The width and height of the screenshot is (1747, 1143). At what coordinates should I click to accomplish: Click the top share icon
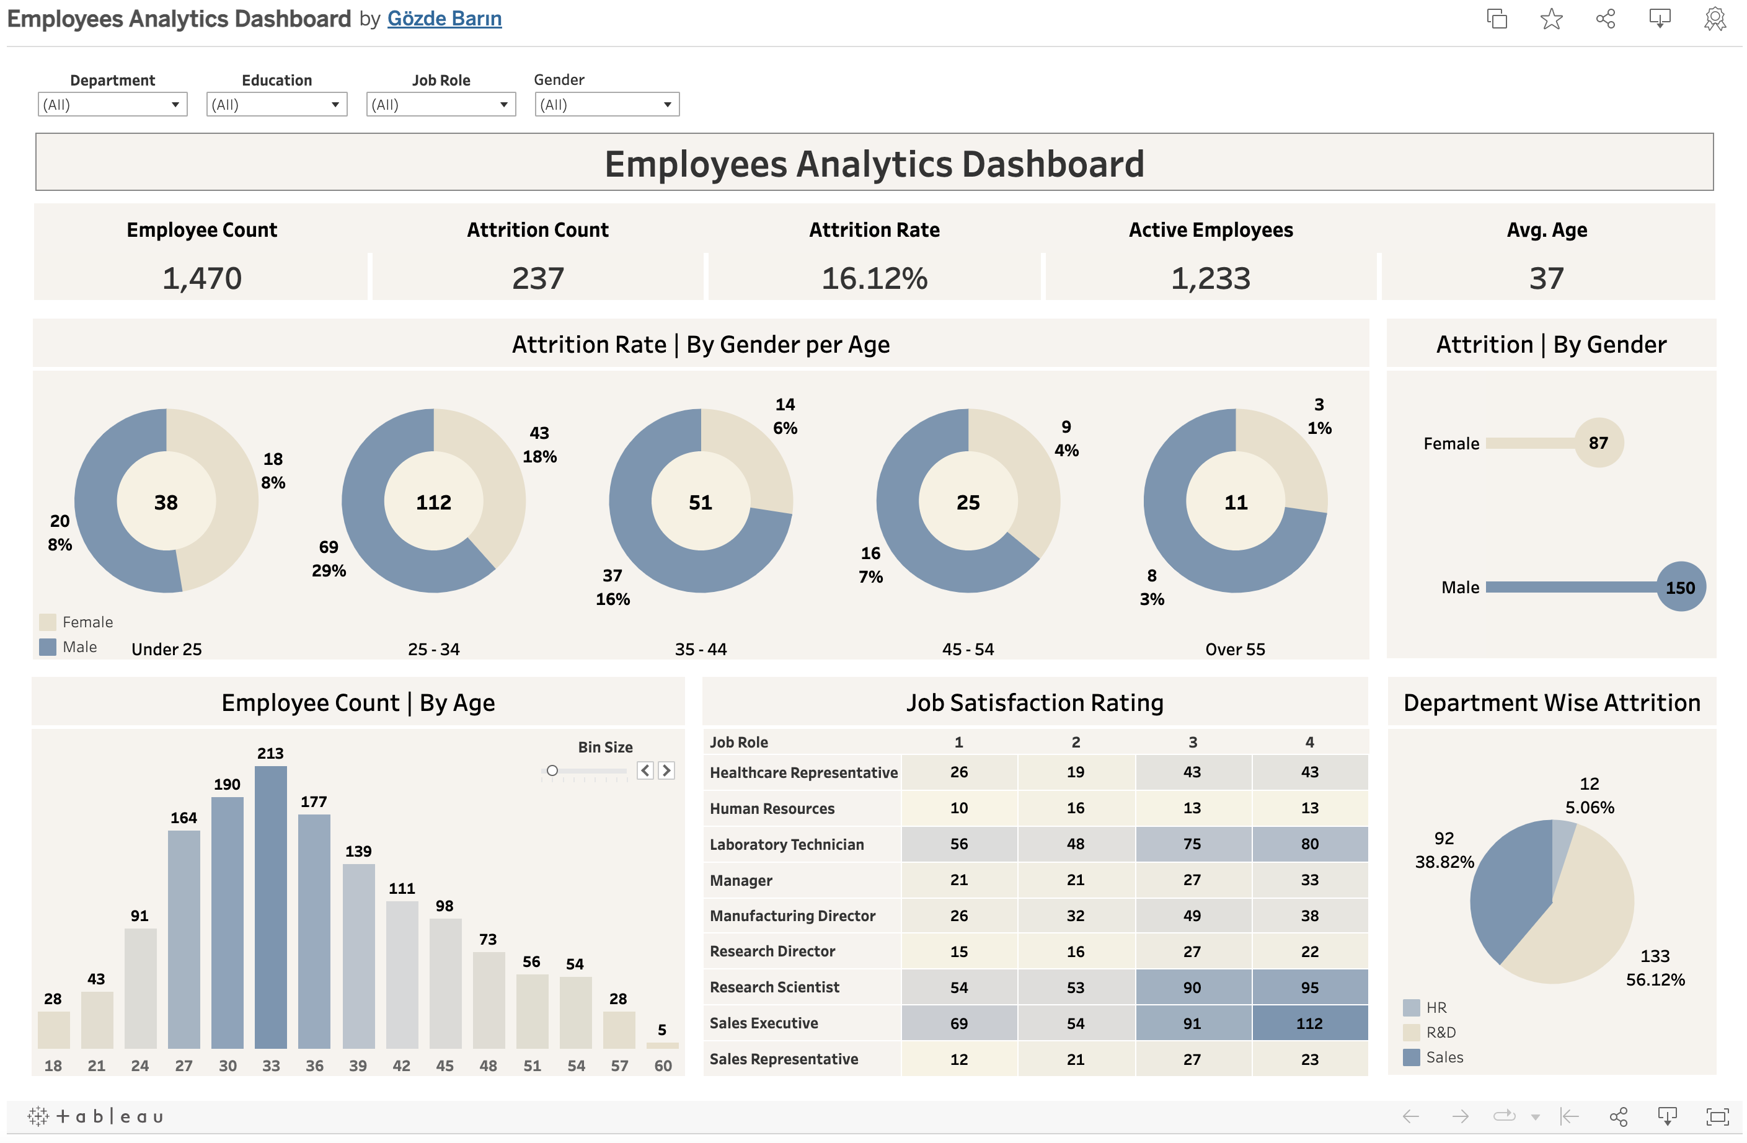[x=1605, y=19]
